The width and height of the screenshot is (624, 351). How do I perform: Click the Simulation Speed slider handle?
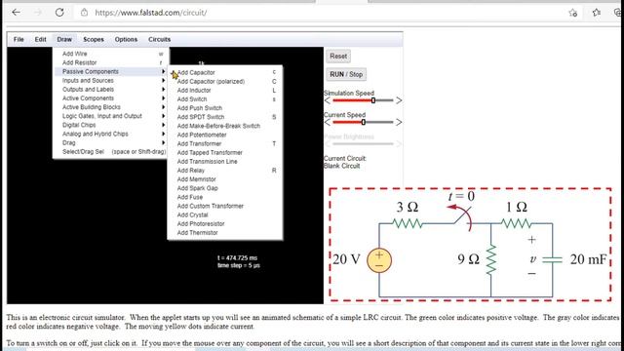point(373,100)
